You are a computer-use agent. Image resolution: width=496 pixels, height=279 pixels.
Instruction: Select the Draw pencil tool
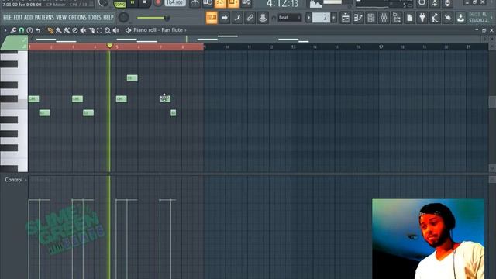pyautogui.click(x=50, y=30)
